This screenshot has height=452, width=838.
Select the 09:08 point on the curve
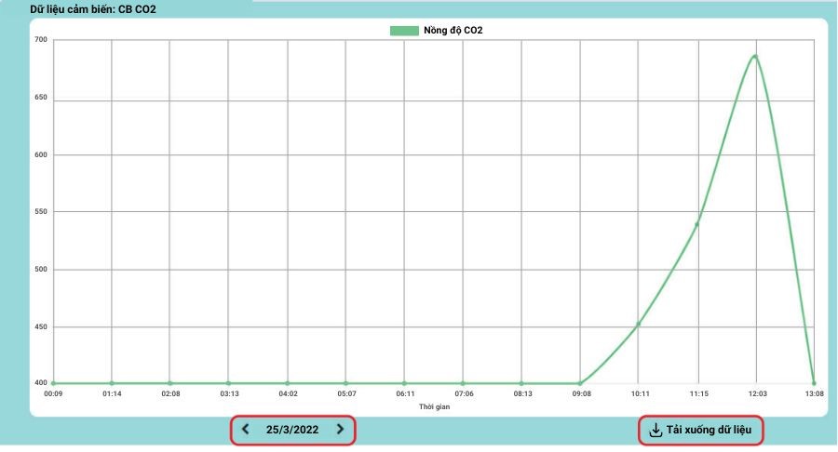[x=580, y=383]
